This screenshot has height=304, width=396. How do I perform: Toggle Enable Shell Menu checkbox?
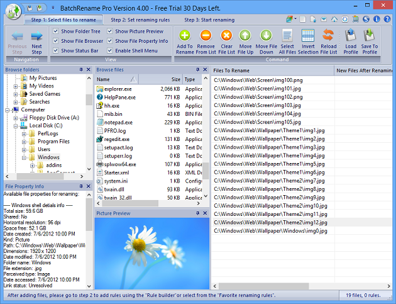pos(109,50)
